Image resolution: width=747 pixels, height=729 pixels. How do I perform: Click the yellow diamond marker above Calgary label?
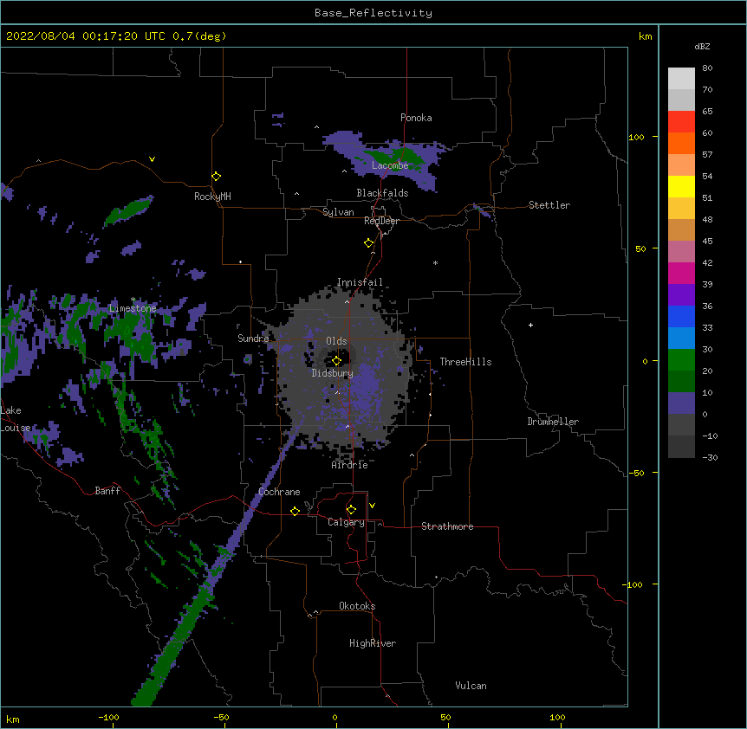click(351, 510)
